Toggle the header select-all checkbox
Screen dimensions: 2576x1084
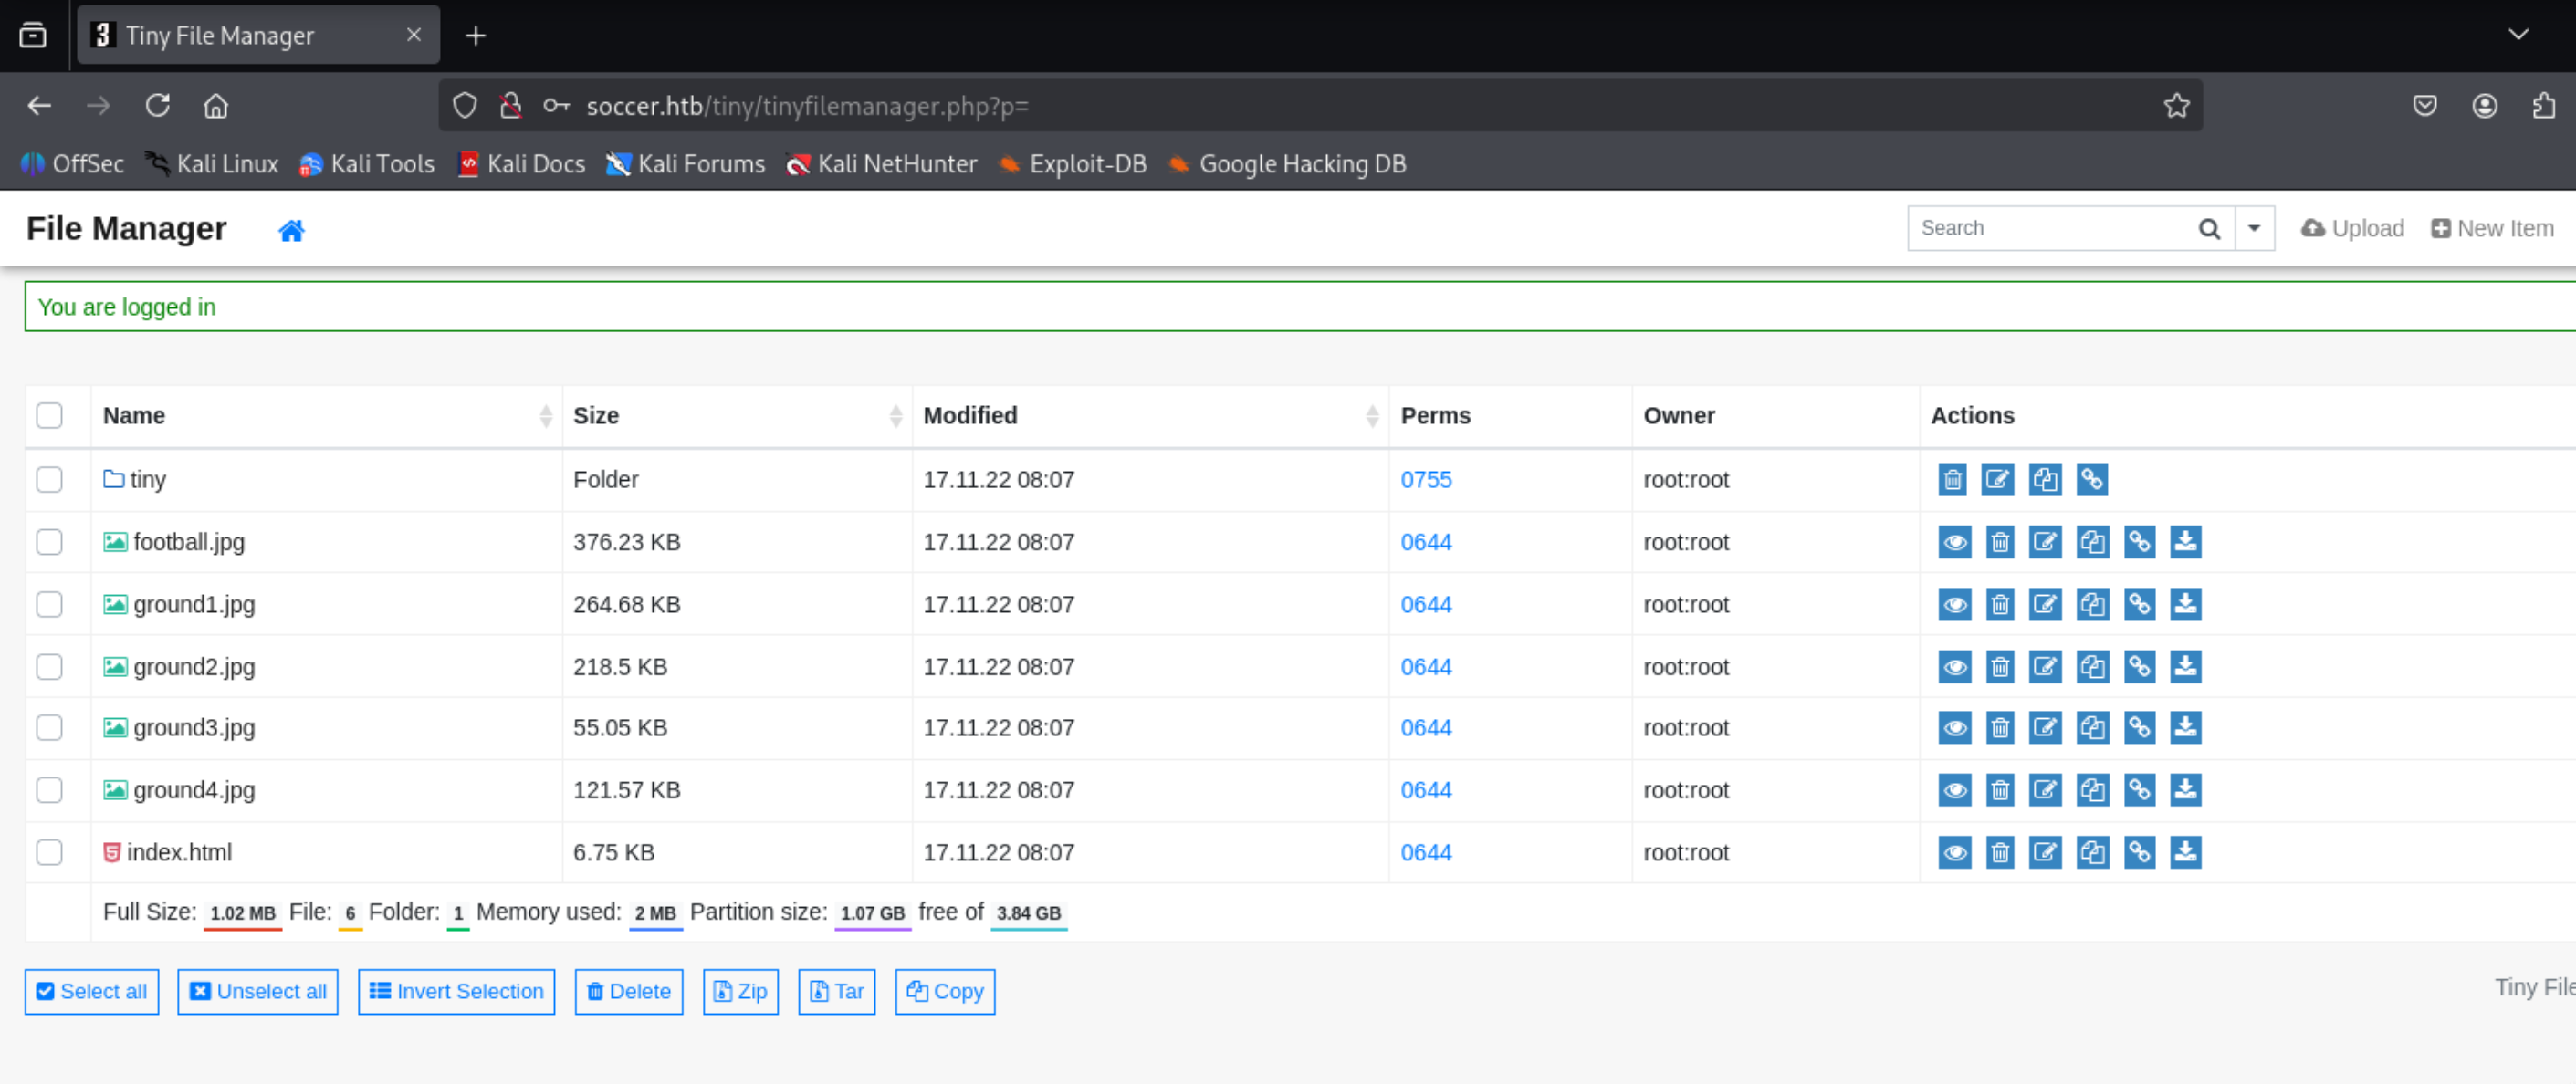click(x=49, y=415)
